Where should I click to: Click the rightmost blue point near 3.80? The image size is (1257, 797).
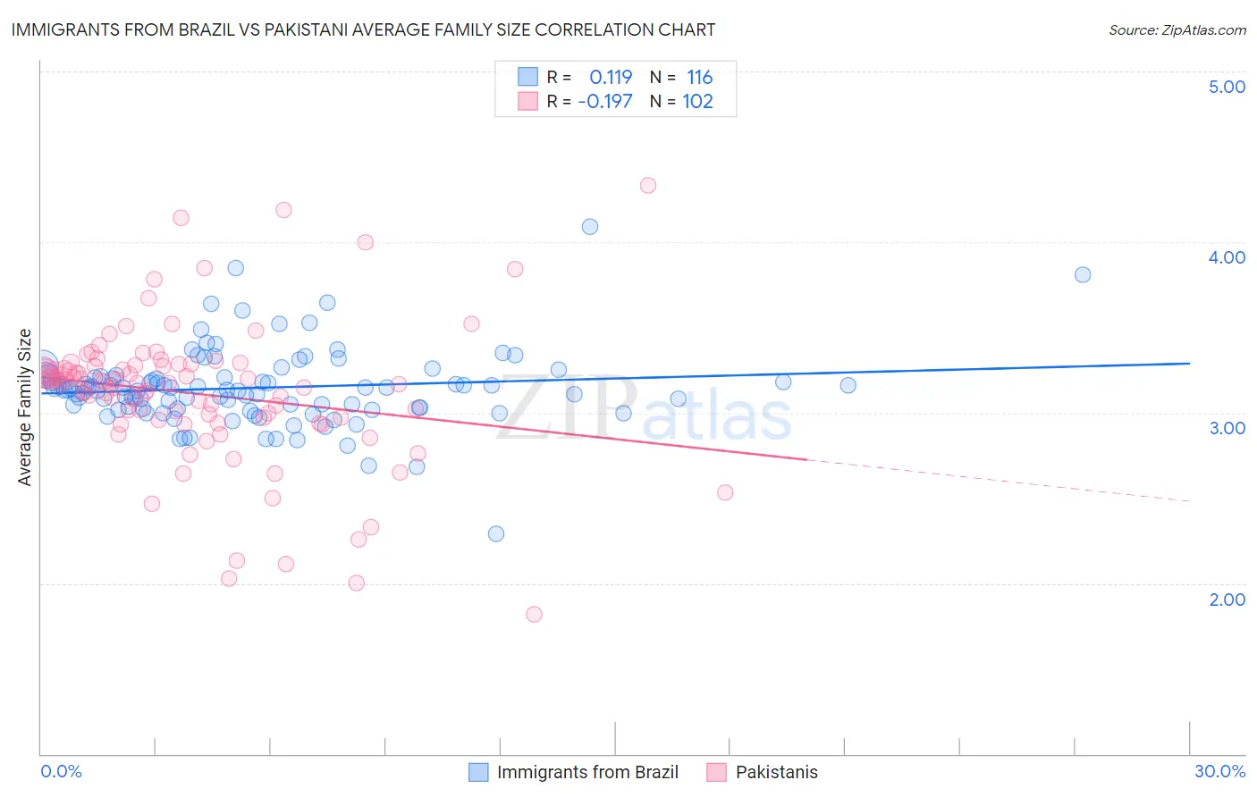pyautogui.click(x=1083, y=274)
